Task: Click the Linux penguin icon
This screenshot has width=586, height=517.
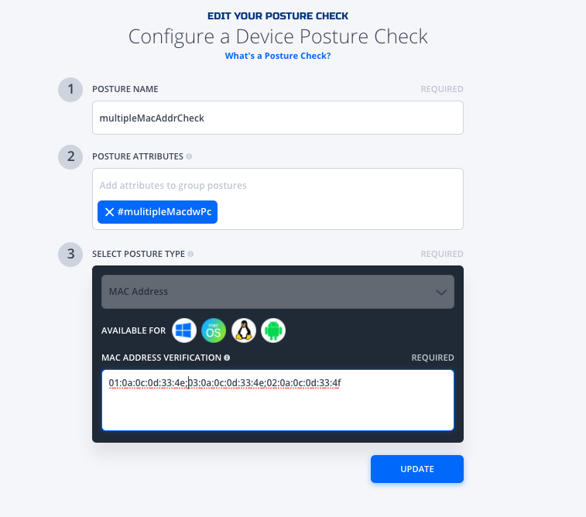Action: [244, 330]
